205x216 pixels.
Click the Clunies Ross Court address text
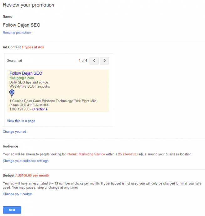(53, 103)
